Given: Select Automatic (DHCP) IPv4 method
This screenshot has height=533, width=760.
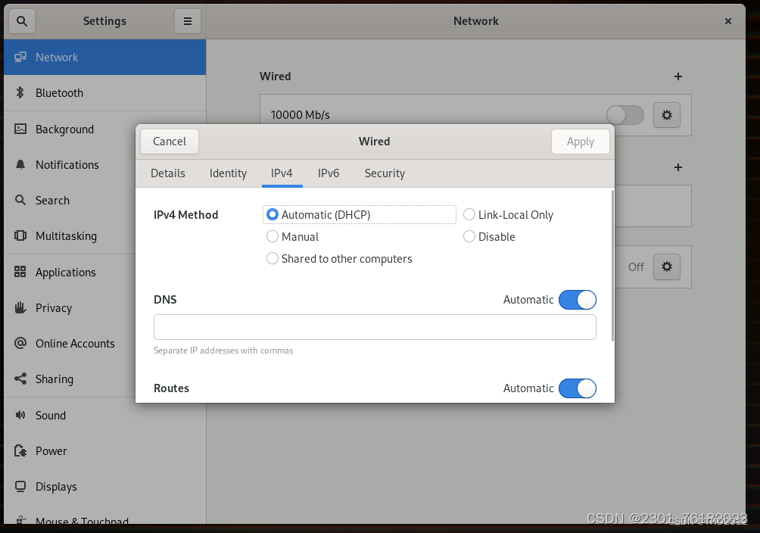Looking at the screenshot, I should pos(359,214).
